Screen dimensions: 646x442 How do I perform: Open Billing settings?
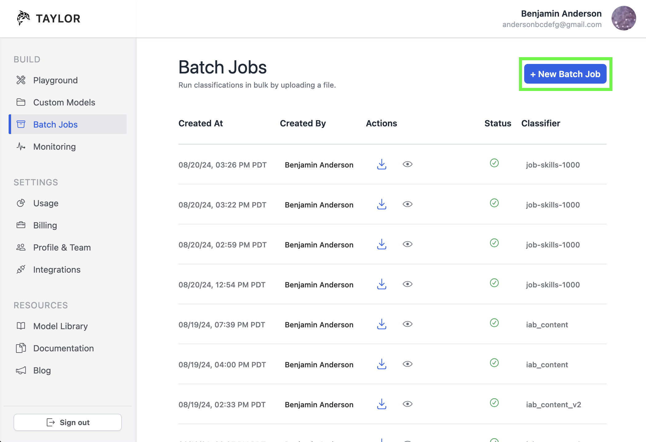tap(68, 225)
